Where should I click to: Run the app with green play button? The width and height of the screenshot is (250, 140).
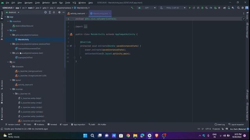point(189,8)
